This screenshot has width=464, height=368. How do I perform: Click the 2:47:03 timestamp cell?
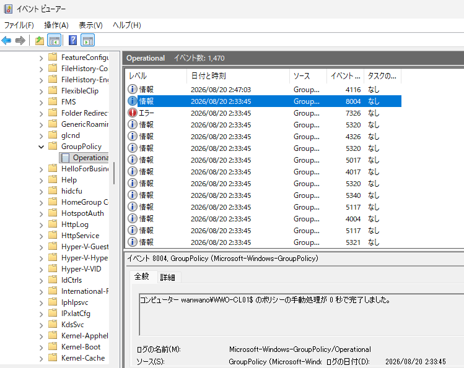point(221,90)
